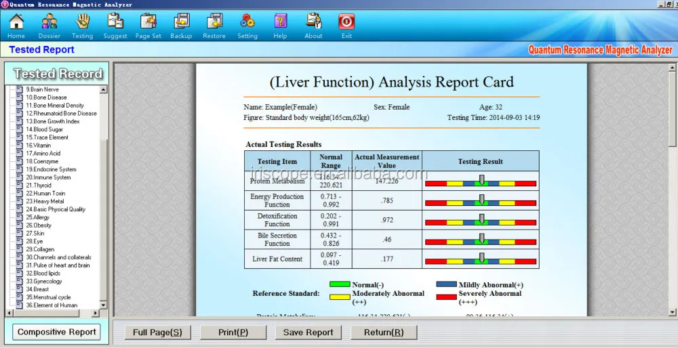The image size is (678, 348).
Task: Select 14.Blood Sugar in the record list
Action: 44,129
